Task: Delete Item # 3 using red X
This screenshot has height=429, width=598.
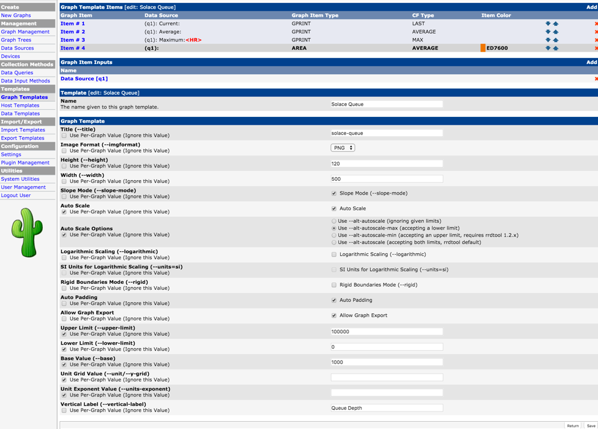Action: (x=596, y=40)
